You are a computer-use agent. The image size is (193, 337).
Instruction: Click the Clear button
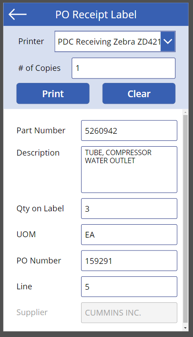tap(139, 94)
